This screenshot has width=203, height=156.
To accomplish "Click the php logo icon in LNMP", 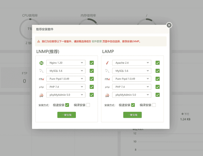I will click(x=41, y=87).
